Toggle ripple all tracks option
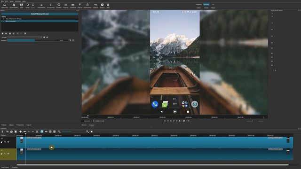 tap(55, 131)
